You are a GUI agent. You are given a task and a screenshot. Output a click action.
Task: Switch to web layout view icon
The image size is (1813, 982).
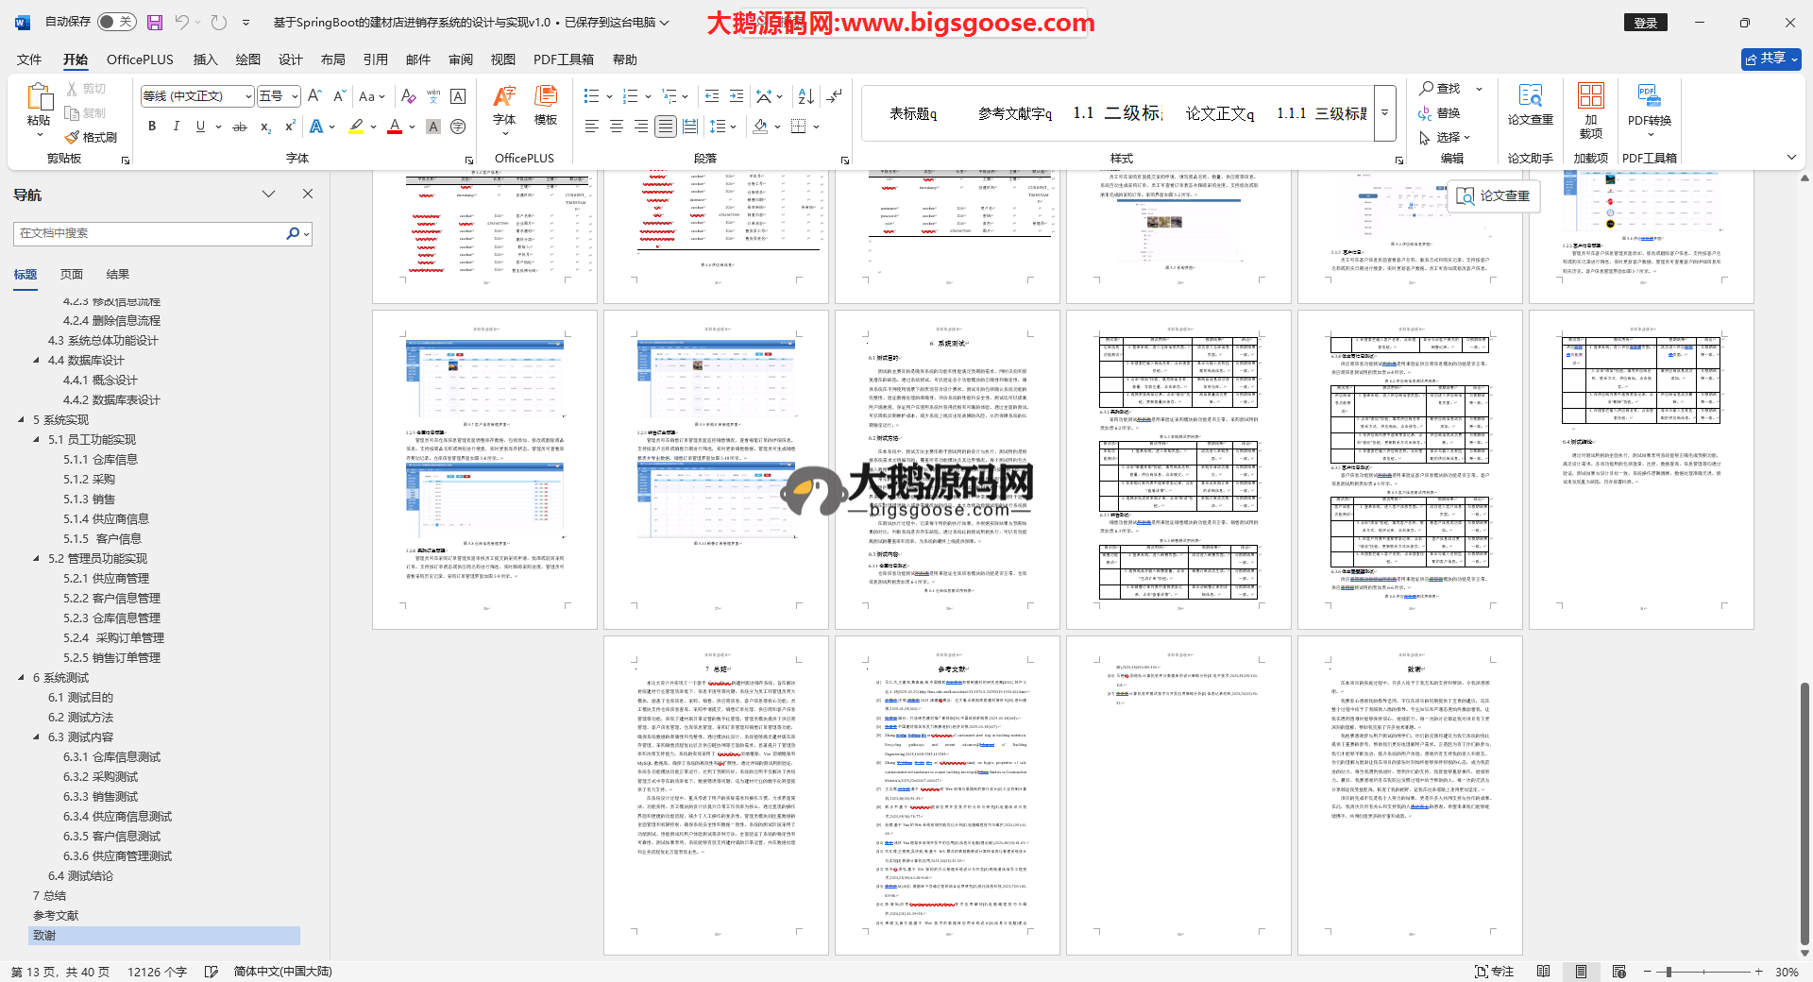tap(1618, 972)
